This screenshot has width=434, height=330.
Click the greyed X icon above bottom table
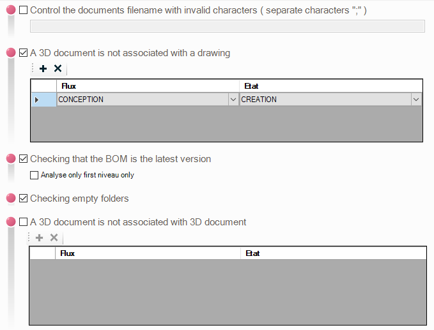(x=54, y=237)
